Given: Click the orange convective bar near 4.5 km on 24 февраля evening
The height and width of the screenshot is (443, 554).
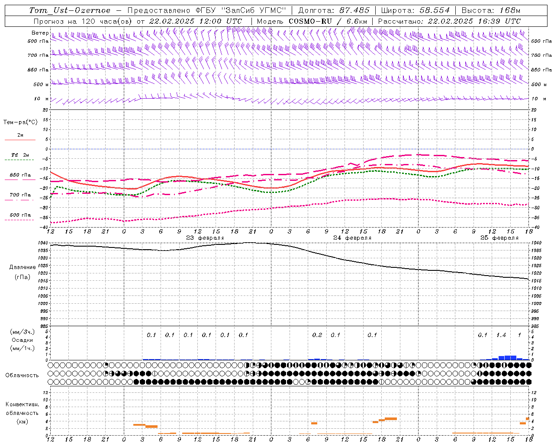Looking at the screenshot, I should click(x=391, y=419).
